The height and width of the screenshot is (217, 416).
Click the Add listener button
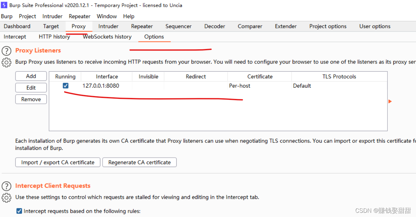31,76
